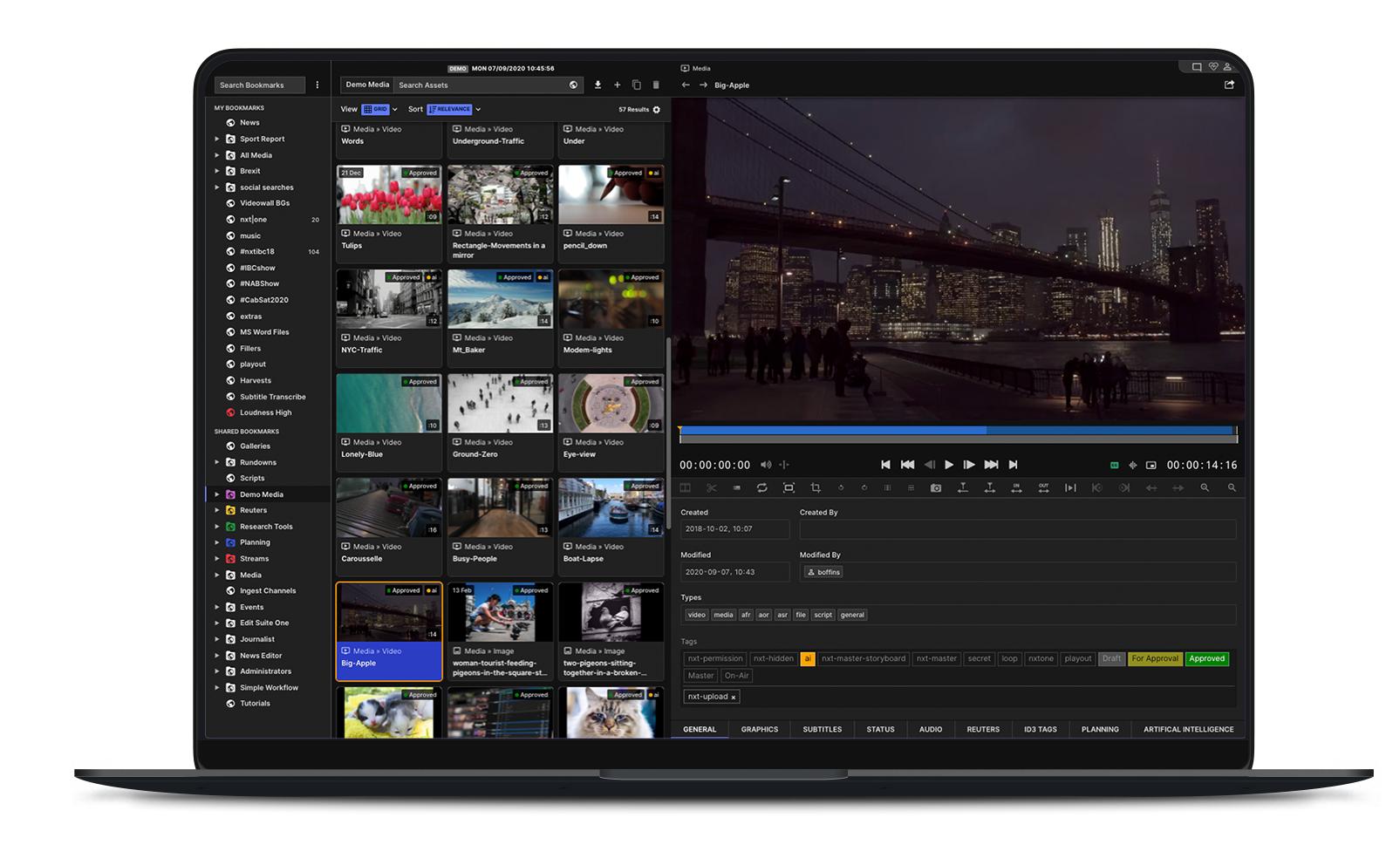Viewport: 1393px width, 865px height.
Task: Add a new asset with the plus icon
Action: [x=617, y=85]
